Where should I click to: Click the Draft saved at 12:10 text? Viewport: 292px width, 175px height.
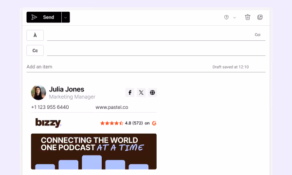point(231,67)
